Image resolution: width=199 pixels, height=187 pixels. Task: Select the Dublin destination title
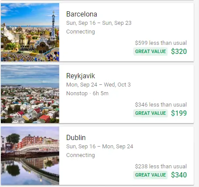76,137
